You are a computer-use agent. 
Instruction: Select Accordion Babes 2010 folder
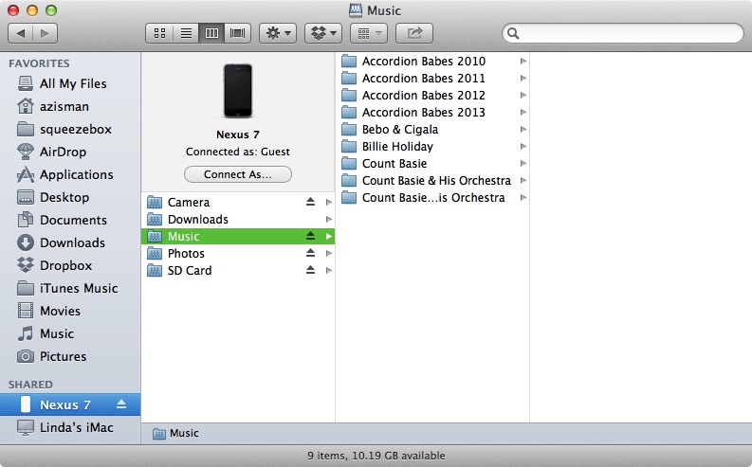pyautogui.click(x=432, y=62)
